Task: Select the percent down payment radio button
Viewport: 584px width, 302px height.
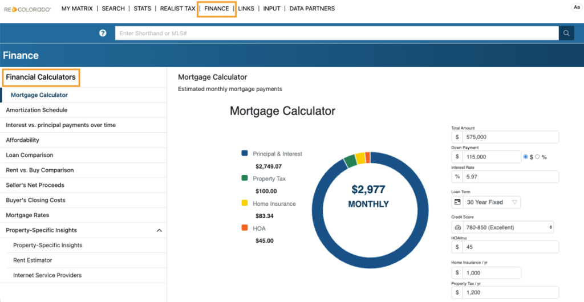Action: (x=537, y=157)
